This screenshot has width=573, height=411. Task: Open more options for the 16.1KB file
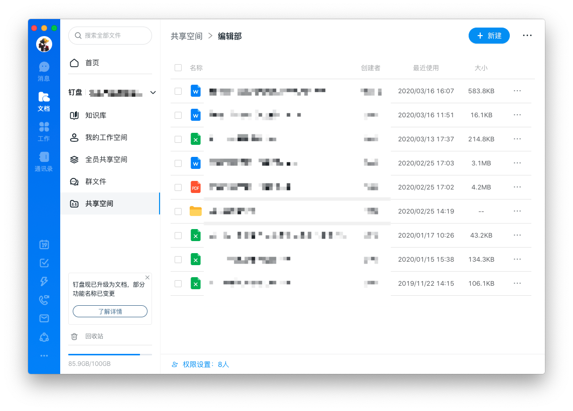tap(517, 115)
